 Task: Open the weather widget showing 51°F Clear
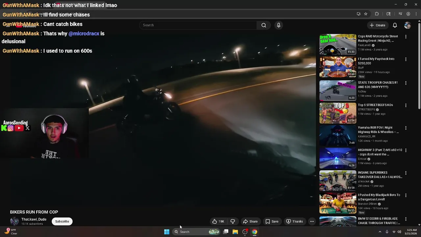point(11,232)
